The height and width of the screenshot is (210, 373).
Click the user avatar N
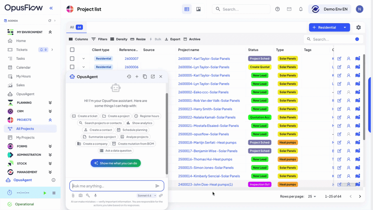click(x=360, y=9)
